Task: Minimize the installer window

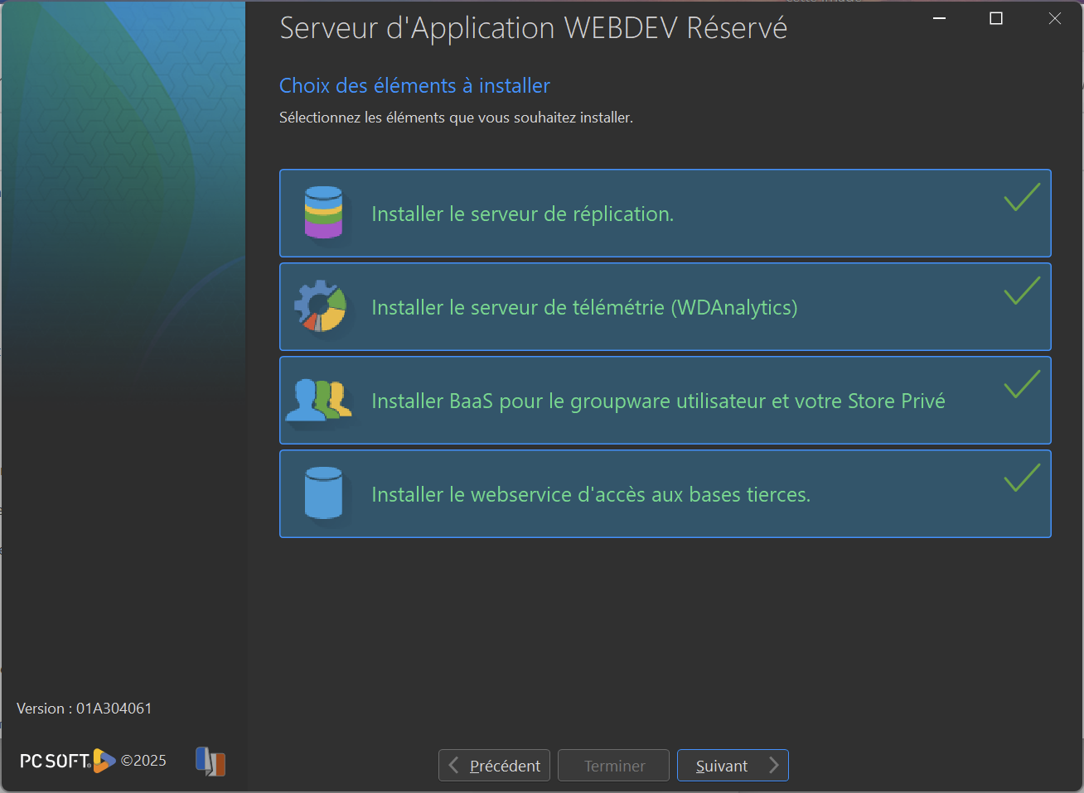Action: coord(939,18)
